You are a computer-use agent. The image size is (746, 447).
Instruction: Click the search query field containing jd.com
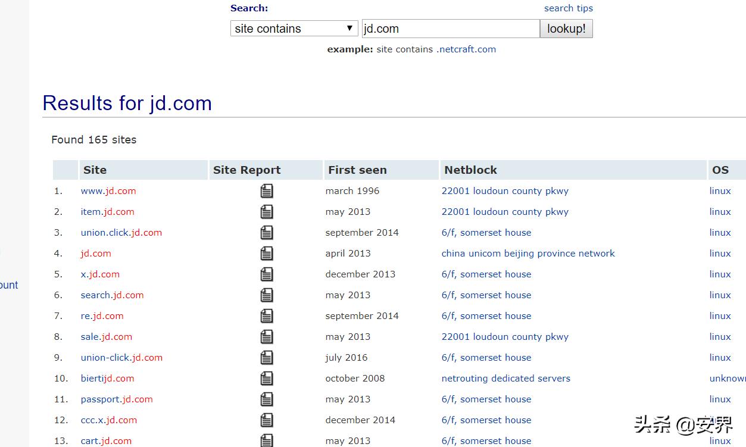(450, 29)
